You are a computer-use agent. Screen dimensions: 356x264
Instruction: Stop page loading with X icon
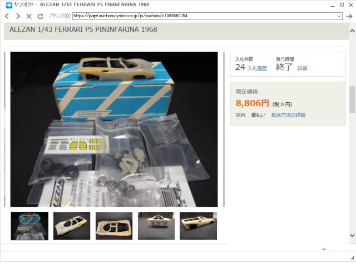coord(29,16)
